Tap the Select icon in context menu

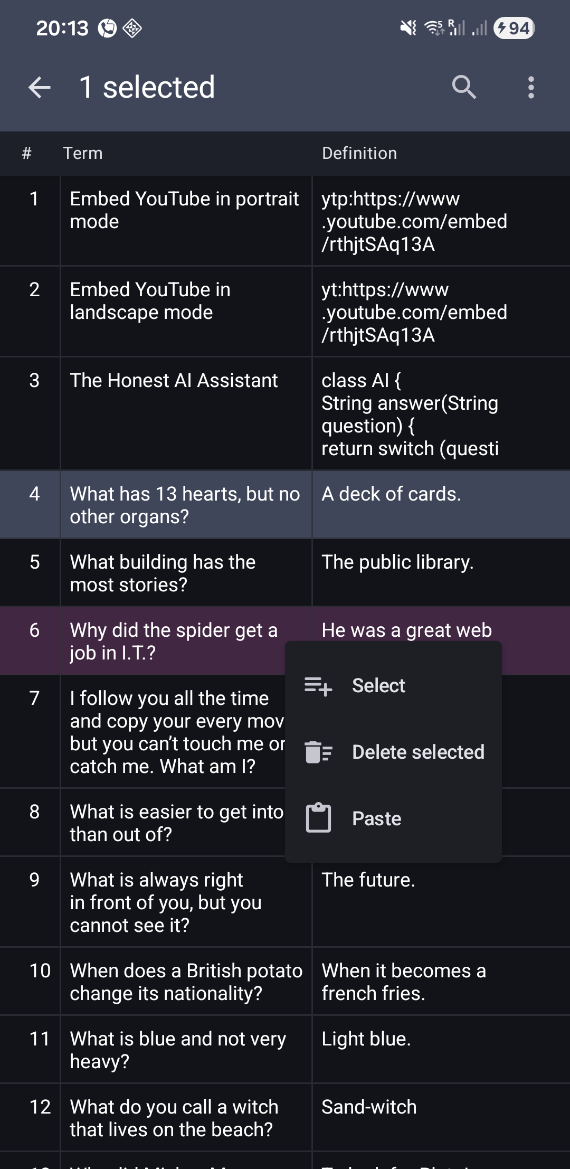(318, 686)
